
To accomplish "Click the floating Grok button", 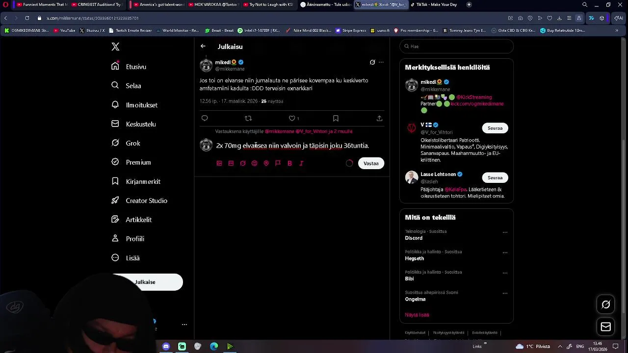I will point(606,304).
